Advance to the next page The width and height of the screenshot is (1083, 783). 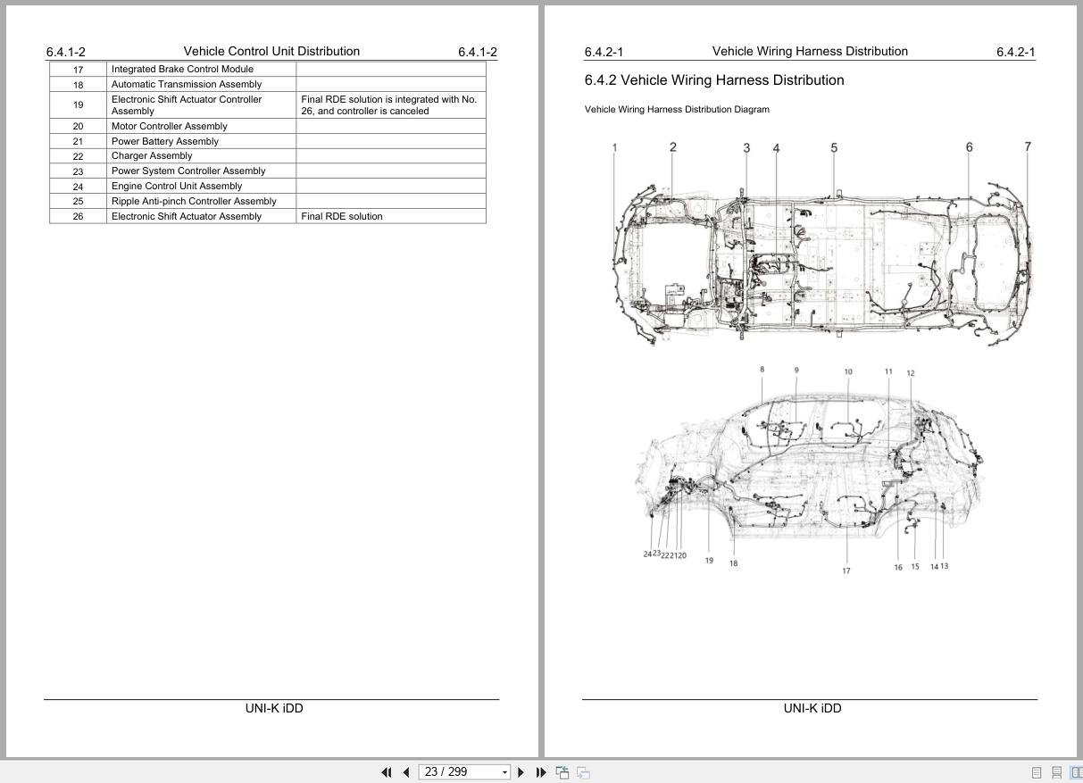(x=521, y=771)
